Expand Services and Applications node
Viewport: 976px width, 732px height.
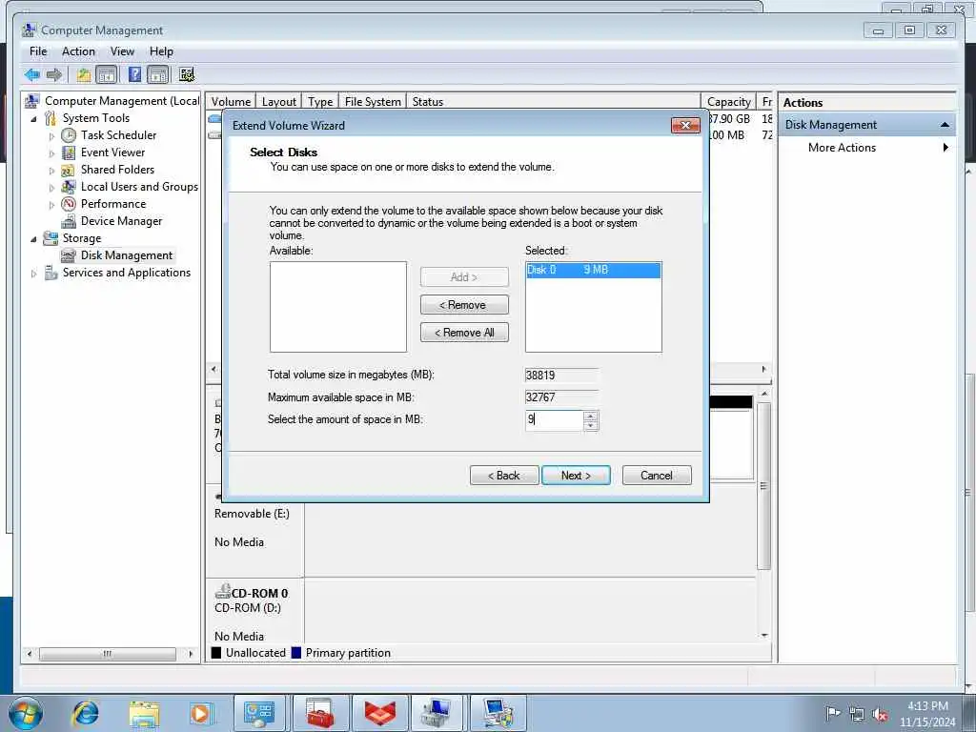pos(33,274)
